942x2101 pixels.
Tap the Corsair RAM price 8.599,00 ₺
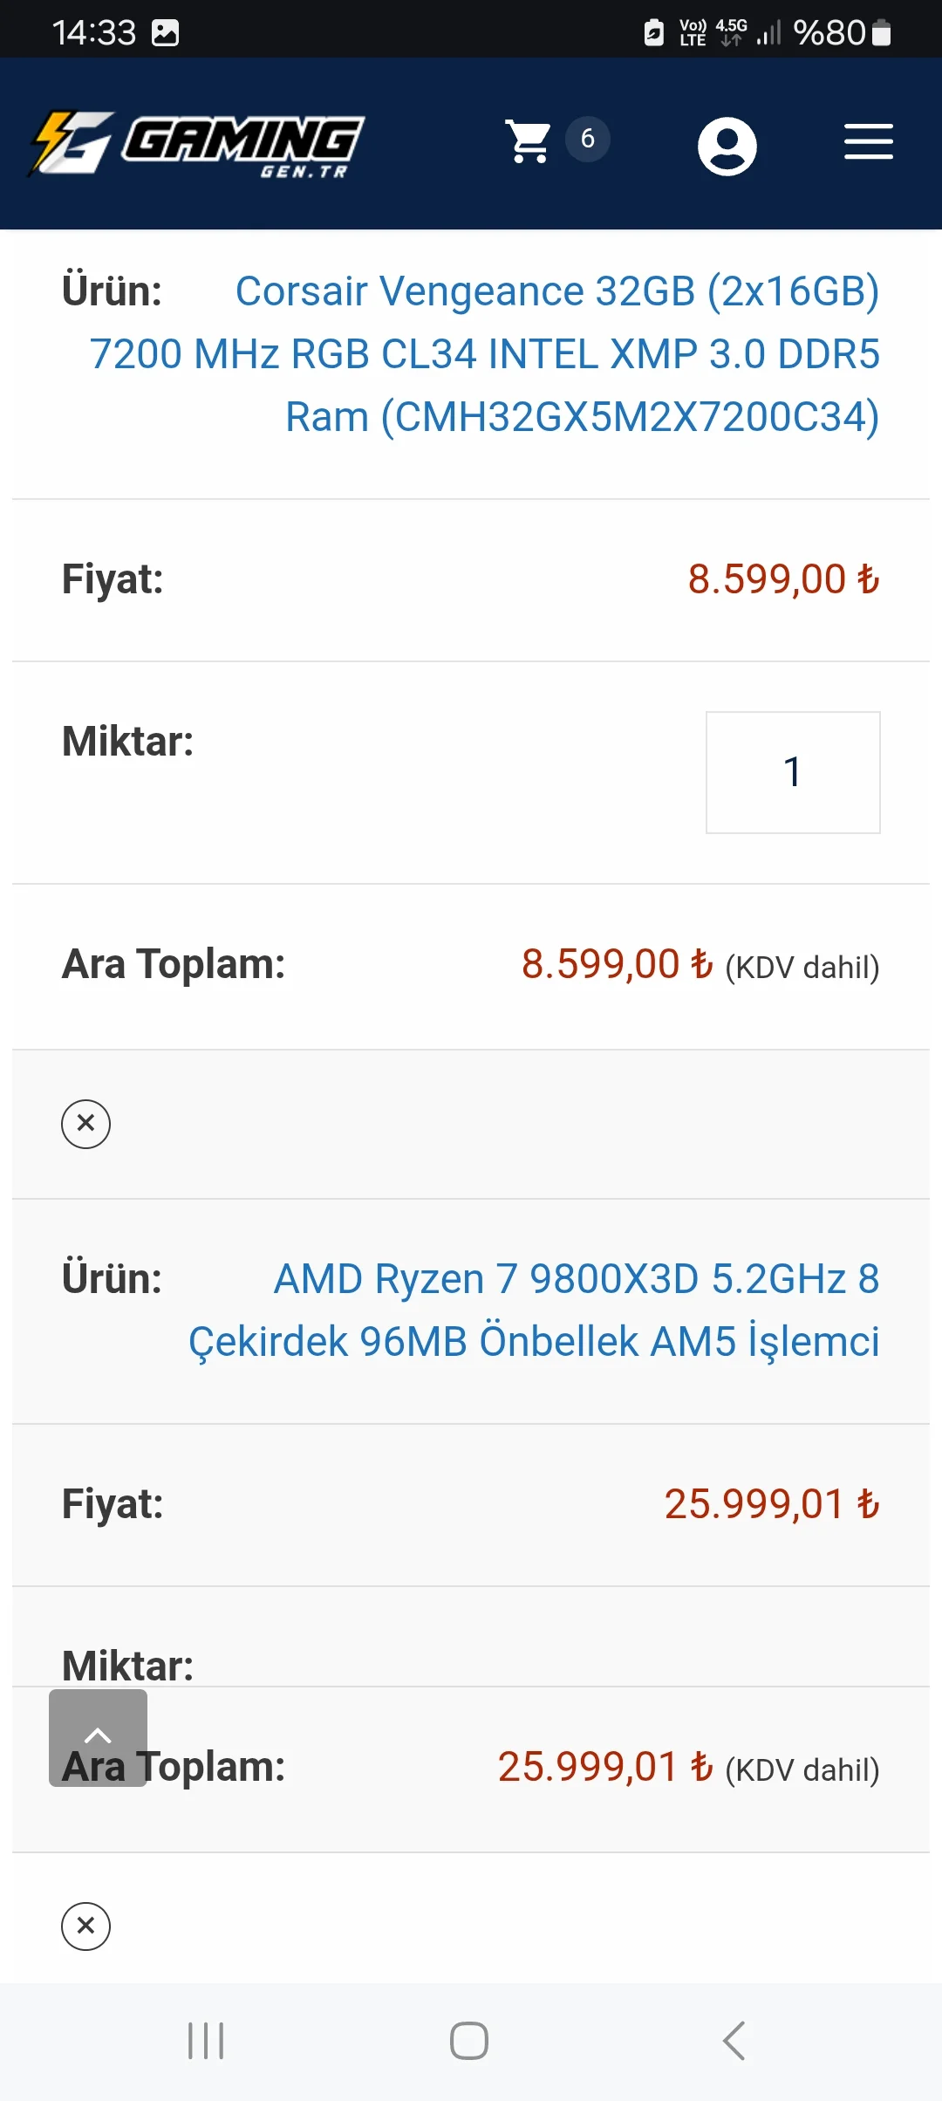pos(782,579)
